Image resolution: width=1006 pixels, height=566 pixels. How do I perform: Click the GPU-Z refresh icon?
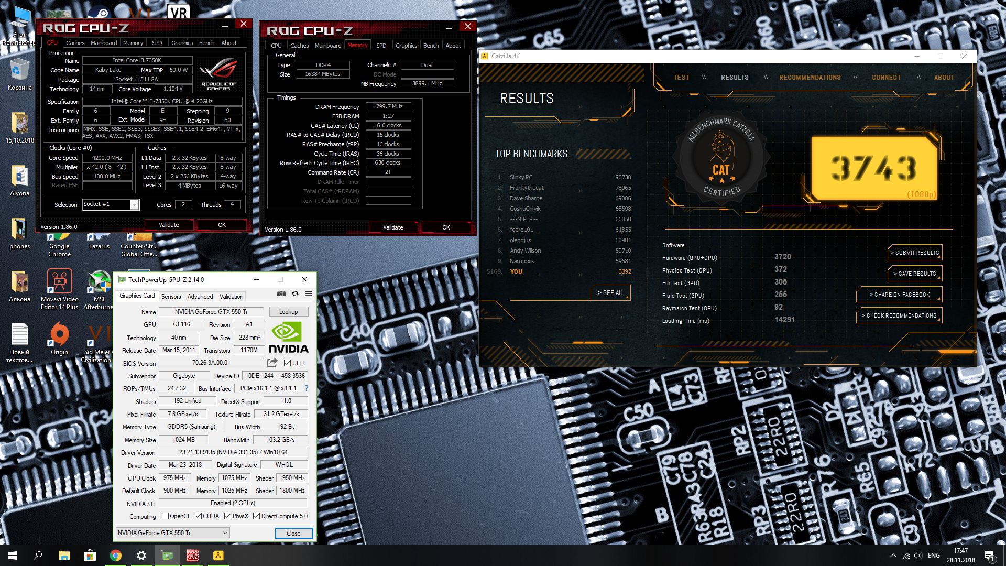click(295, 293)
